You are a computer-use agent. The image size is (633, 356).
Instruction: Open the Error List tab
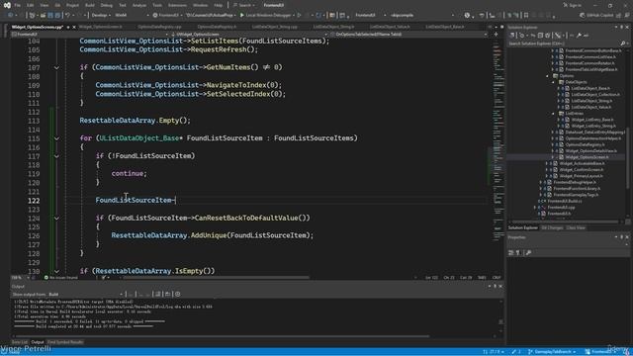tap(20, 342)
